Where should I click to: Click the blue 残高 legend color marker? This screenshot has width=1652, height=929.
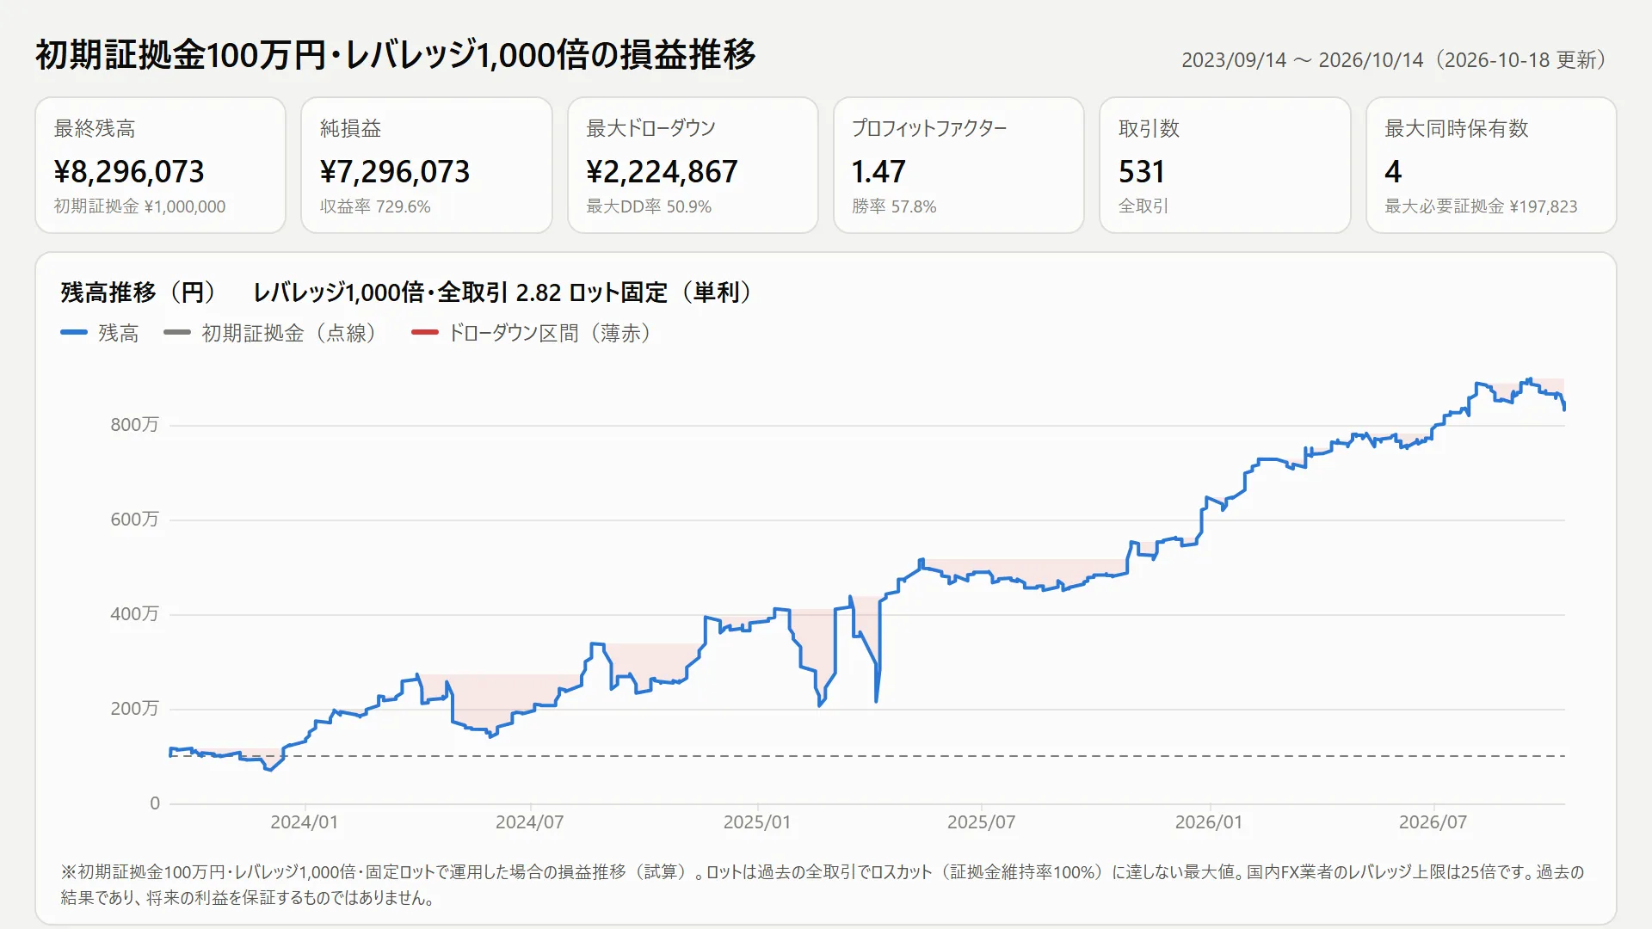[74, 332]
